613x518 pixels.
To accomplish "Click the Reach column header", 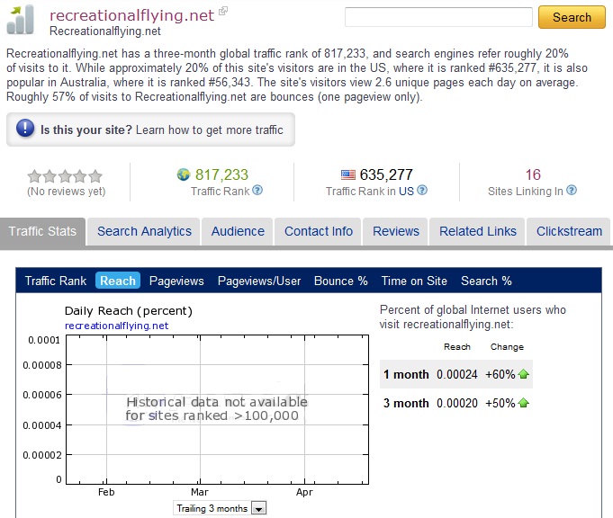I will (x=457, y=347).
